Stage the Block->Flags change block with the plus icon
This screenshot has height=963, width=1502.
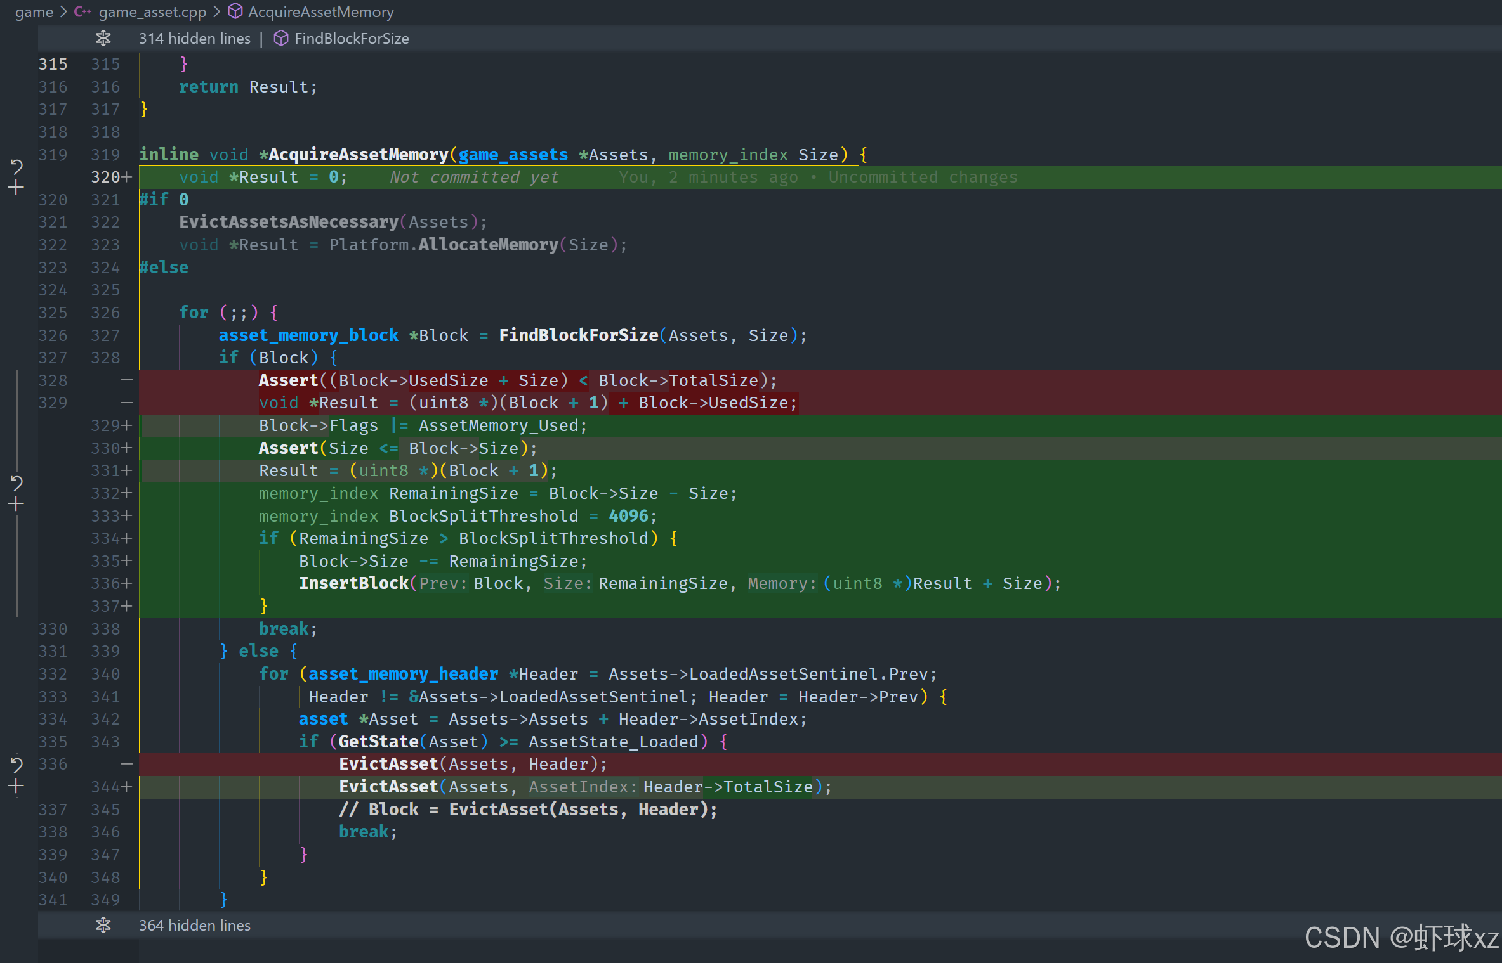pos(16,505)
